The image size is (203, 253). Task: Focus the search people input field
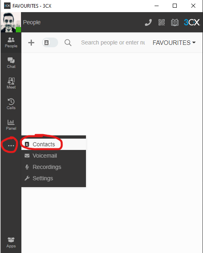coord(113,42)
